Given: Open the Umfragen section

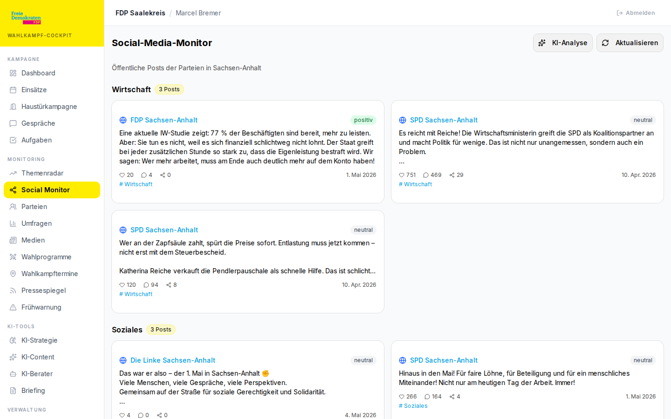Looking at the screenshot, I should (x=52, y=223).
